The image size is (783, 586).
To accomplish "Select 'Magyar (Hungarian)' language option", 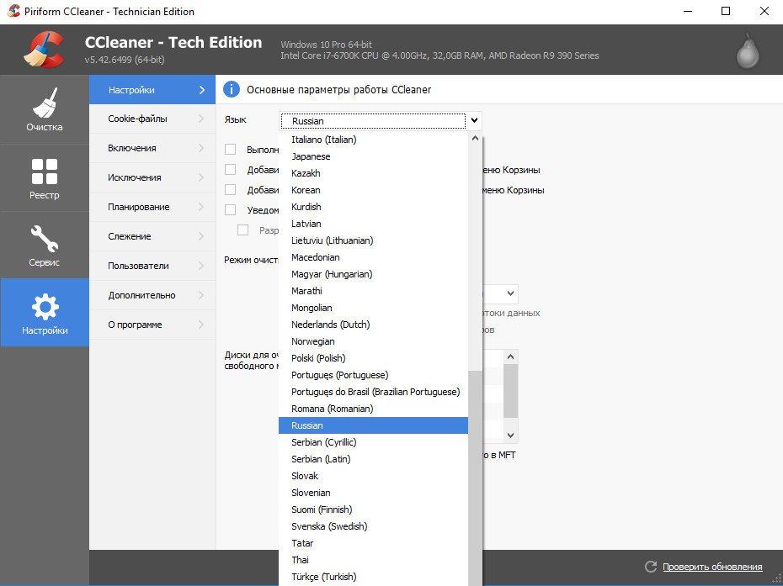I will coord(374,274).
